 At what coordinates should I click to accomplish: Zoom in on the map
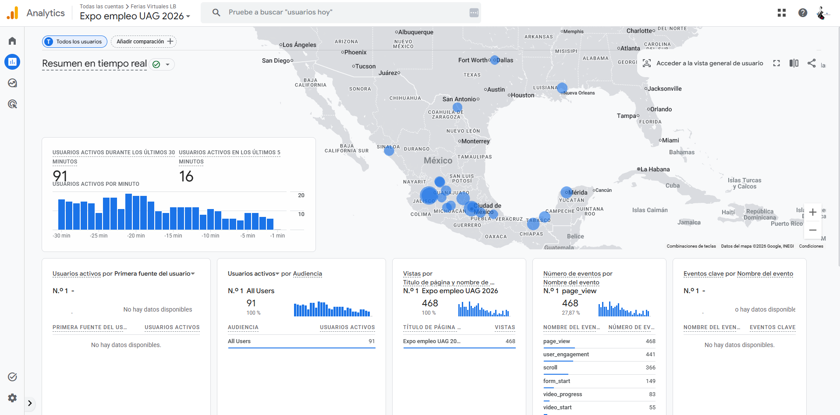[x=813, y=212]
